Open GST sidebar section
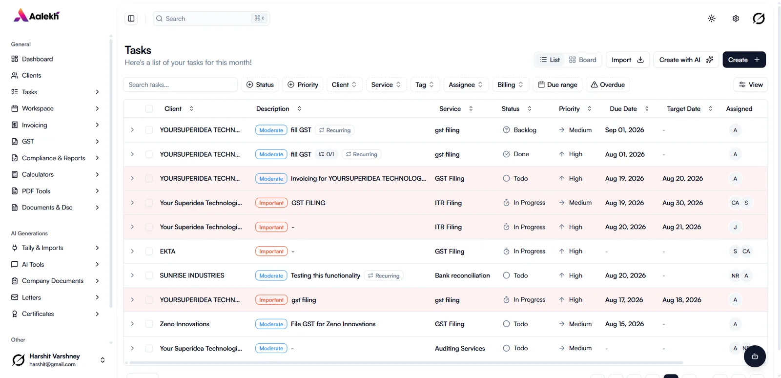The width and height of the screenshot is (781, 378). coord(55,142)
